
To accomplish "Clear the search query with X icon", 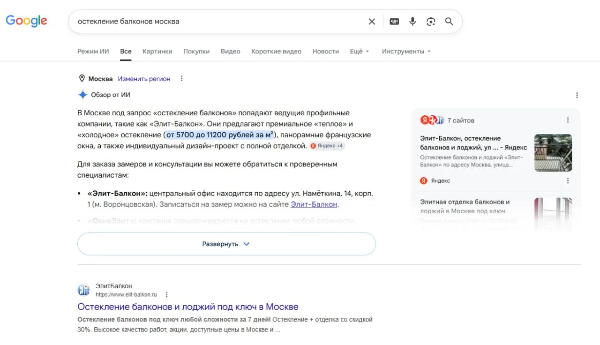I will pos(372,22).
